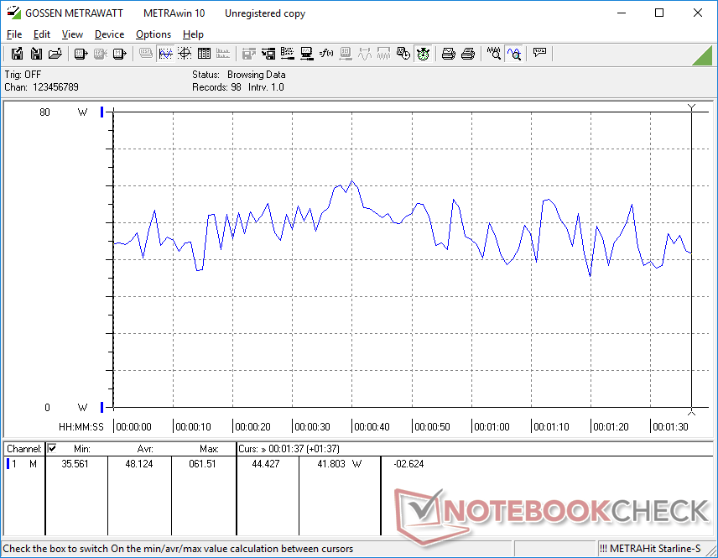
Task: Click the greyed bar chart view icon
Action: (223, 54)
